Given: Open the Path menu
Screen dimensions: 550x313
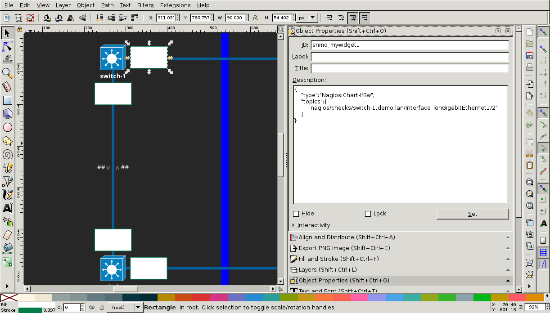Looking at the screenshot, I should click(x=107, y=5).
